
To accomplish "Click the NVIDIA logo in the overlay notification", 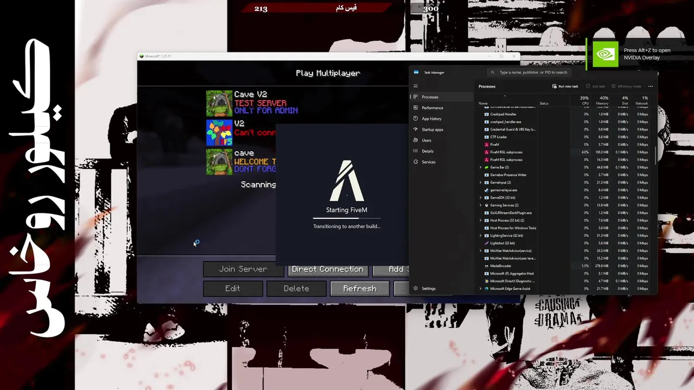I will (x=605, y=54).
